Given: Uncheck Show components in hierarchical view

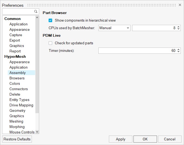Looking at the screenshot, I should coord(51,20).
